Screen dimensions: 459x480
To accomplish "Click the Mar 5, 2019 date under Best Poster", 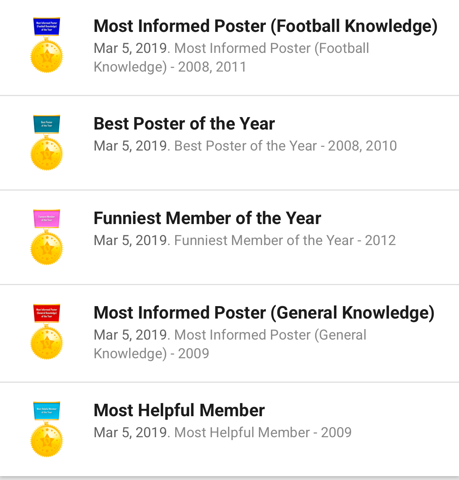I will (x=130, y=146).
